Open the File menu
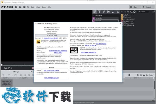Viewport: 156px width, 104px height. point(28,7)
